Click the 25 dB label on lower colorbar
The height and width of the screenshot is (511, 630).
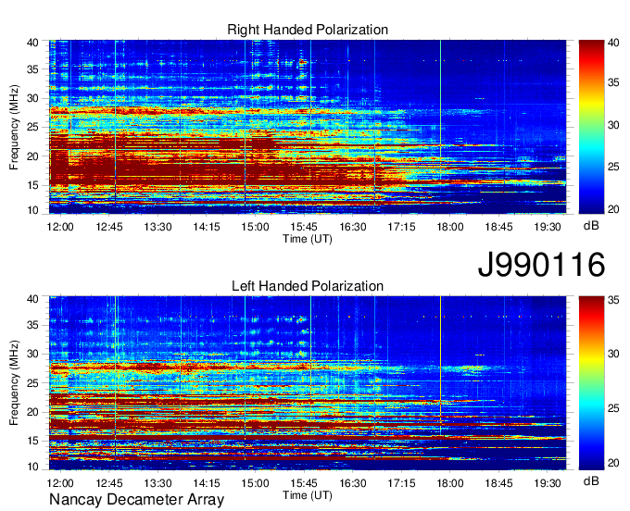(x=613, y=408)
